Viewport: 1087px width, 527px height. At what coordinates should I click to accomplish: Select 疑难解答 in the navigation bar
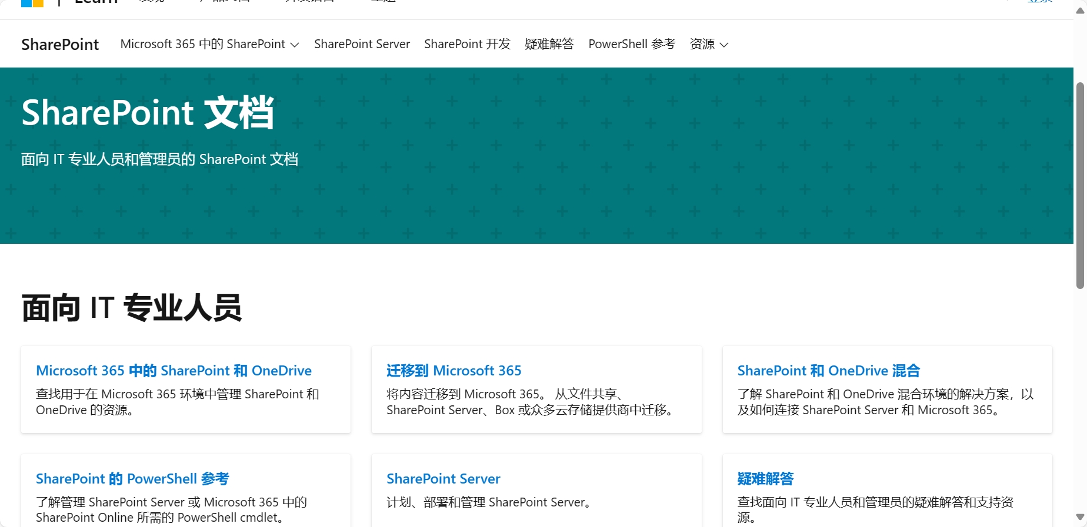click(549, 44)
